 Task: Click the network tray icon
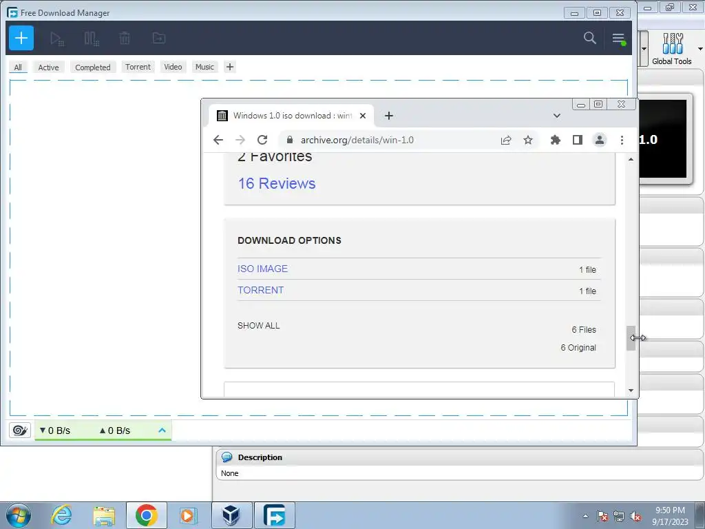coord(619,516)
